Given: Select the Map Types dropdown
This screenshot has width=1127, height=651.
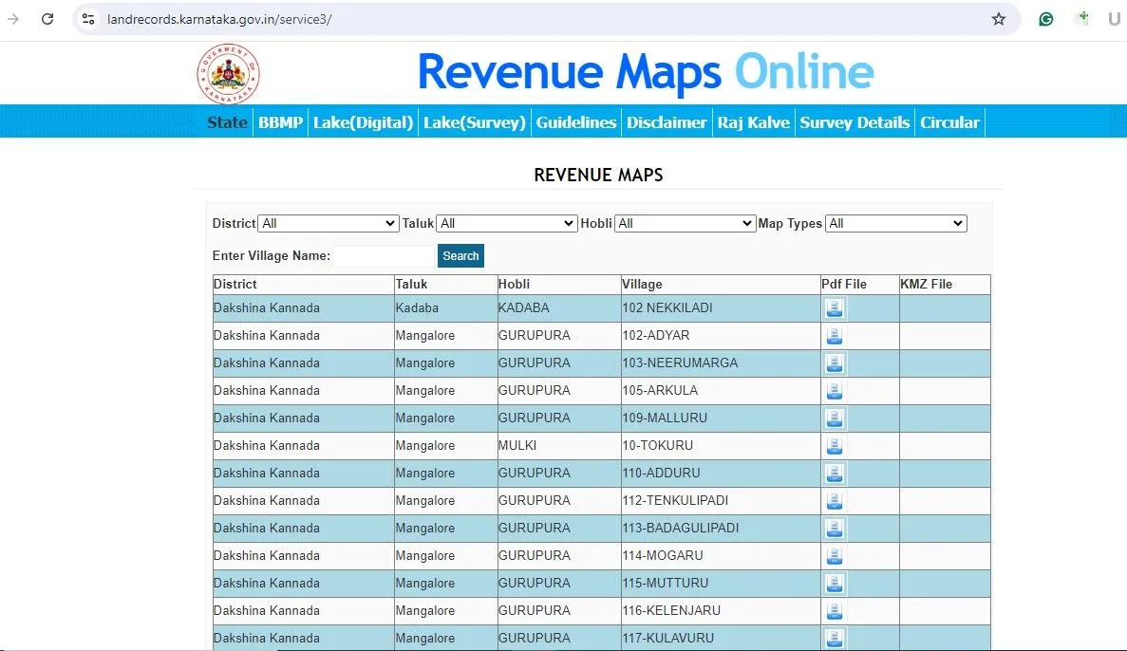Looking at the screenshot, I should (895, 224).
